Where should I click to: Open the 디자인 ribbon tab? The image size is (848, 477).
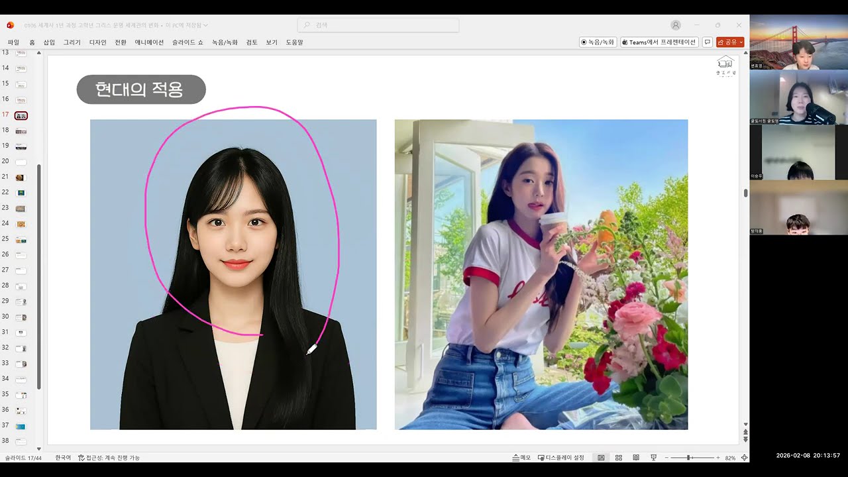pos(97,42)
